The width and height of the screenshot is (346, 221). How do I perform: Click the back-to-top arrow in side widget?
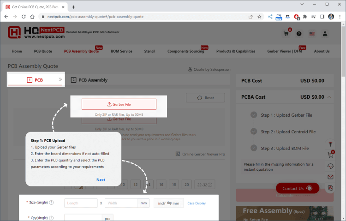pos(330,144)
